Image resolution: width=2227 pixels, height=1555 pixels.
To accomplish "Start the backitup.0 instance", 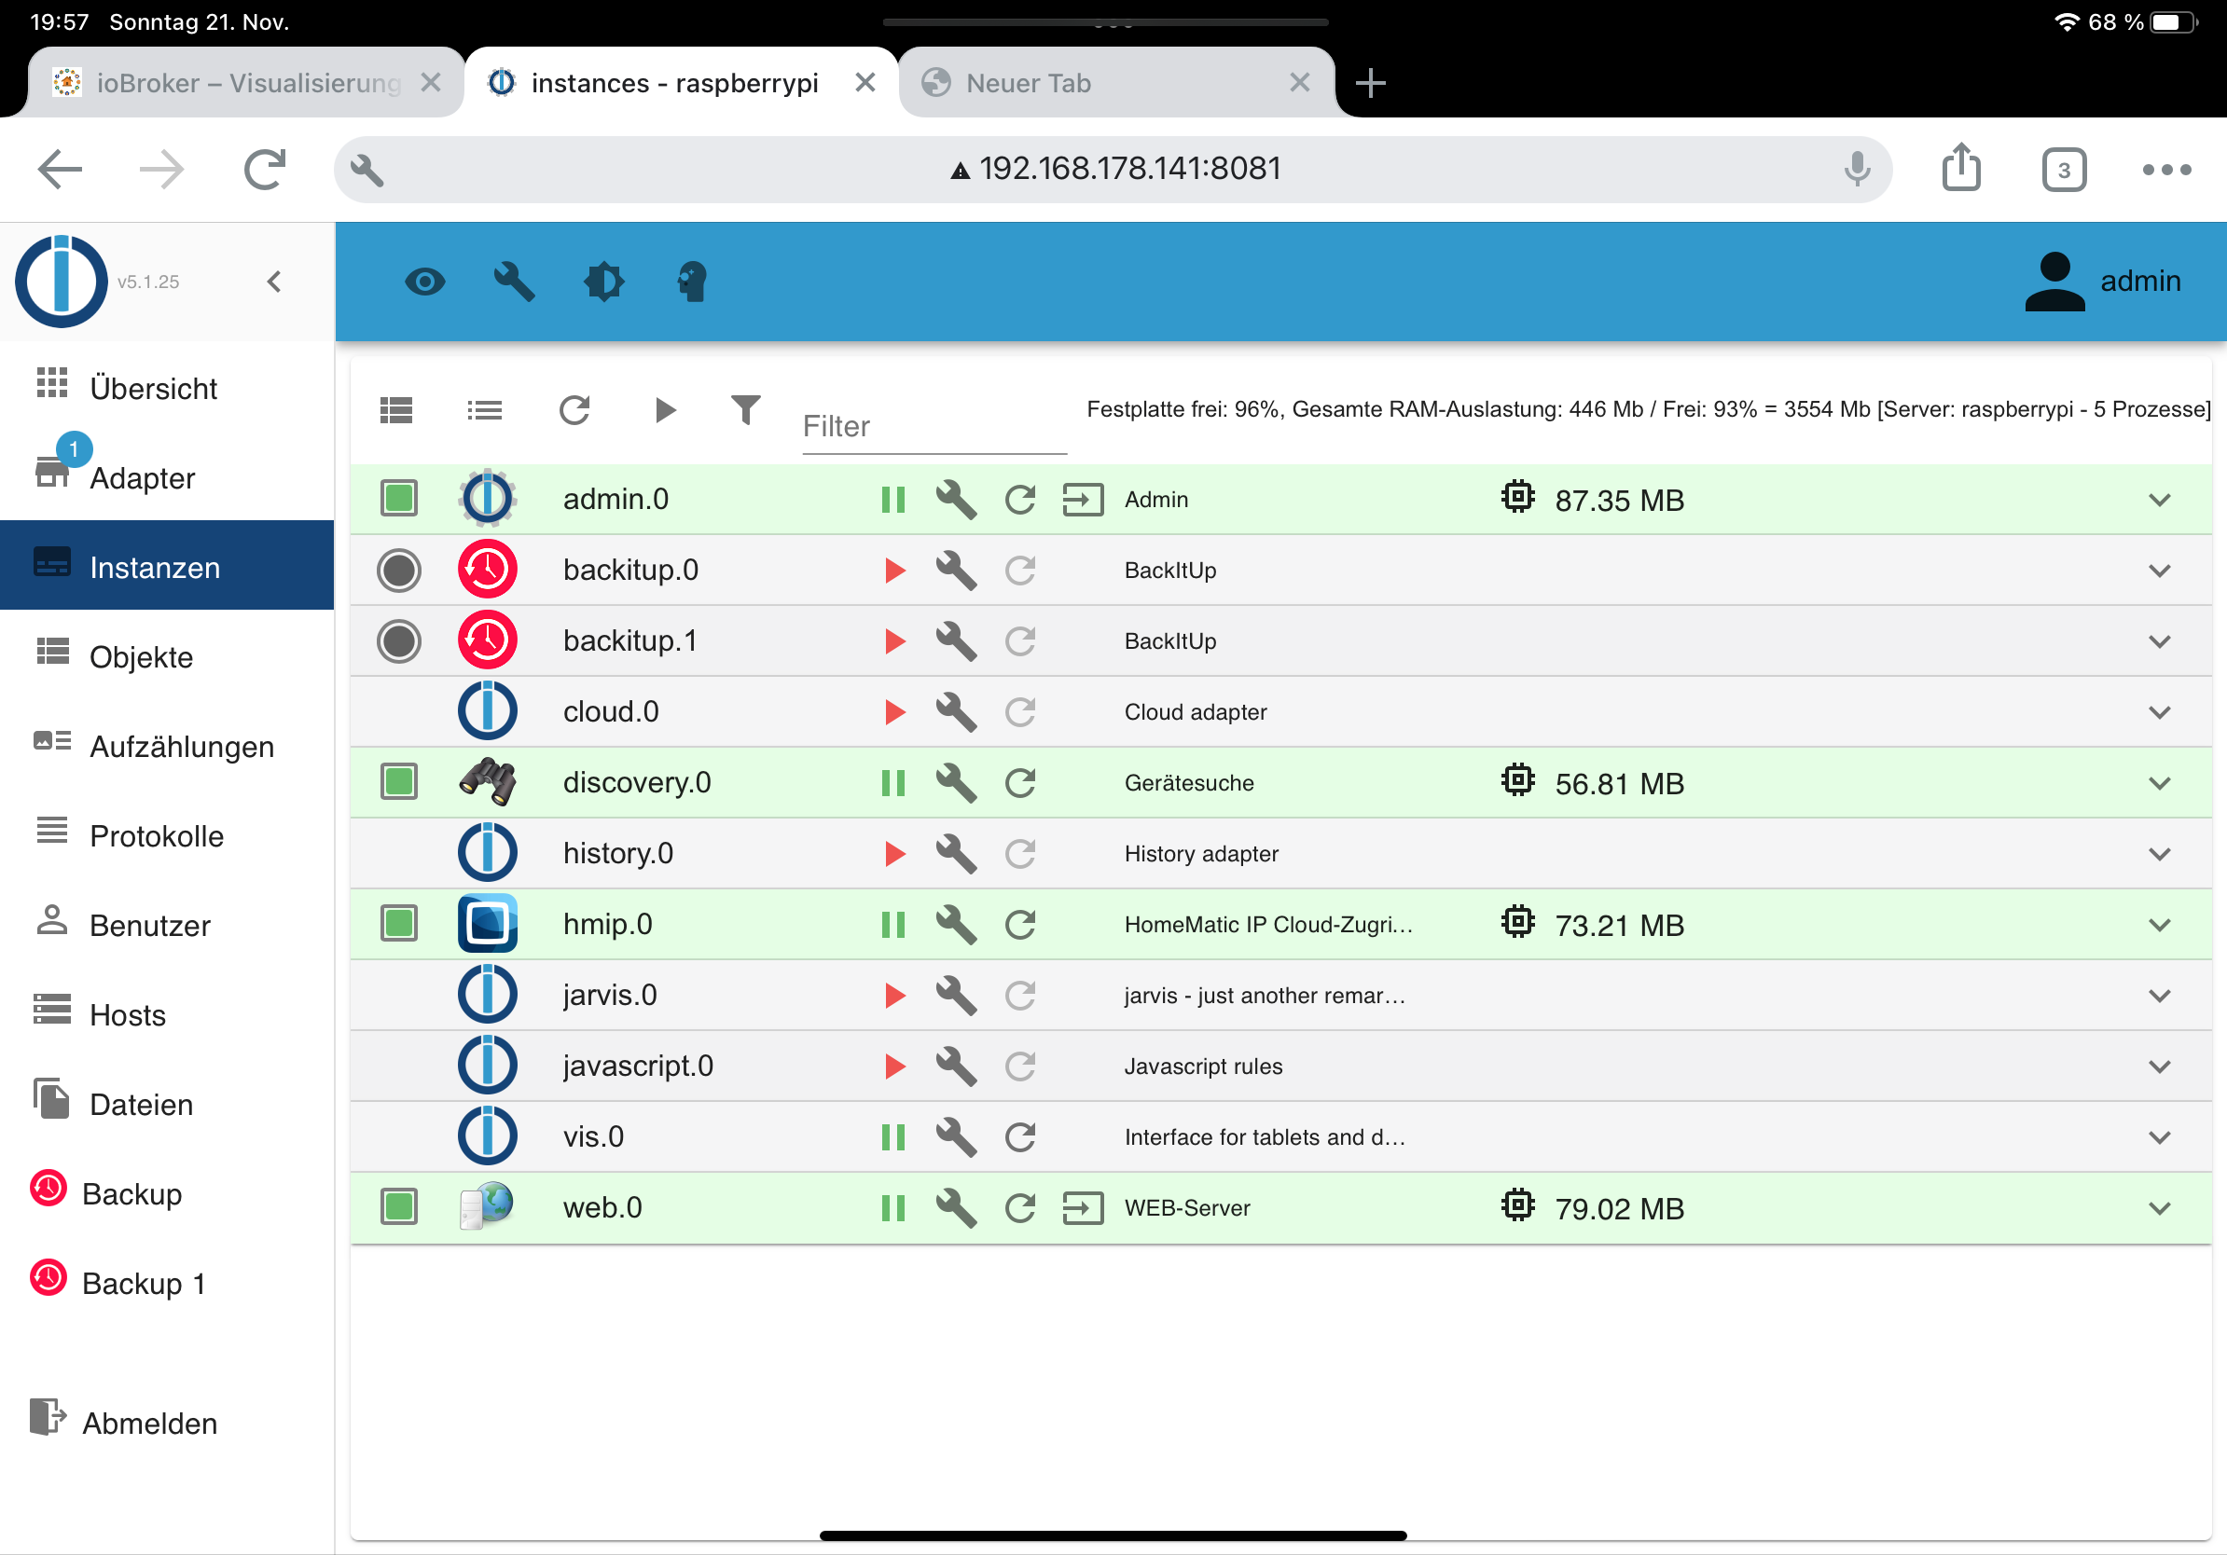I will [894, 570].
